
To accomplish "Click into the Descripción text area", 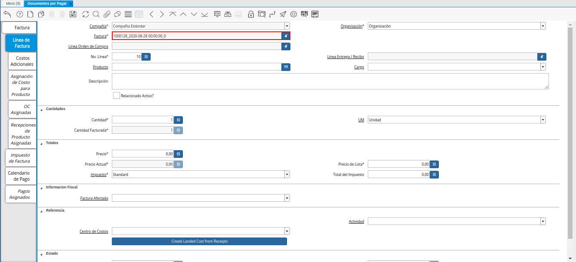I will 330,81.
